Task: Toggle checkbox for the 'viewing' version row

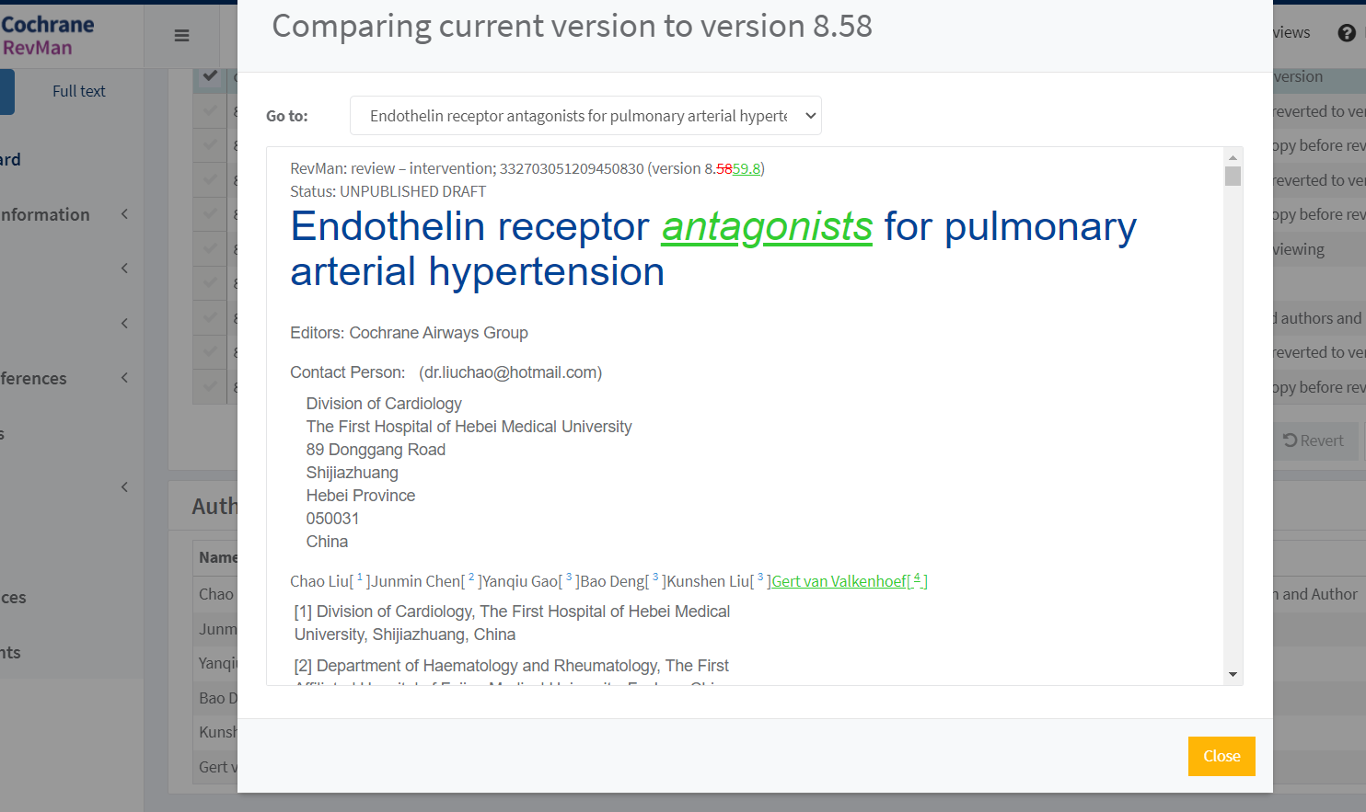Action: pyautogui.click(x=210, y=248)
